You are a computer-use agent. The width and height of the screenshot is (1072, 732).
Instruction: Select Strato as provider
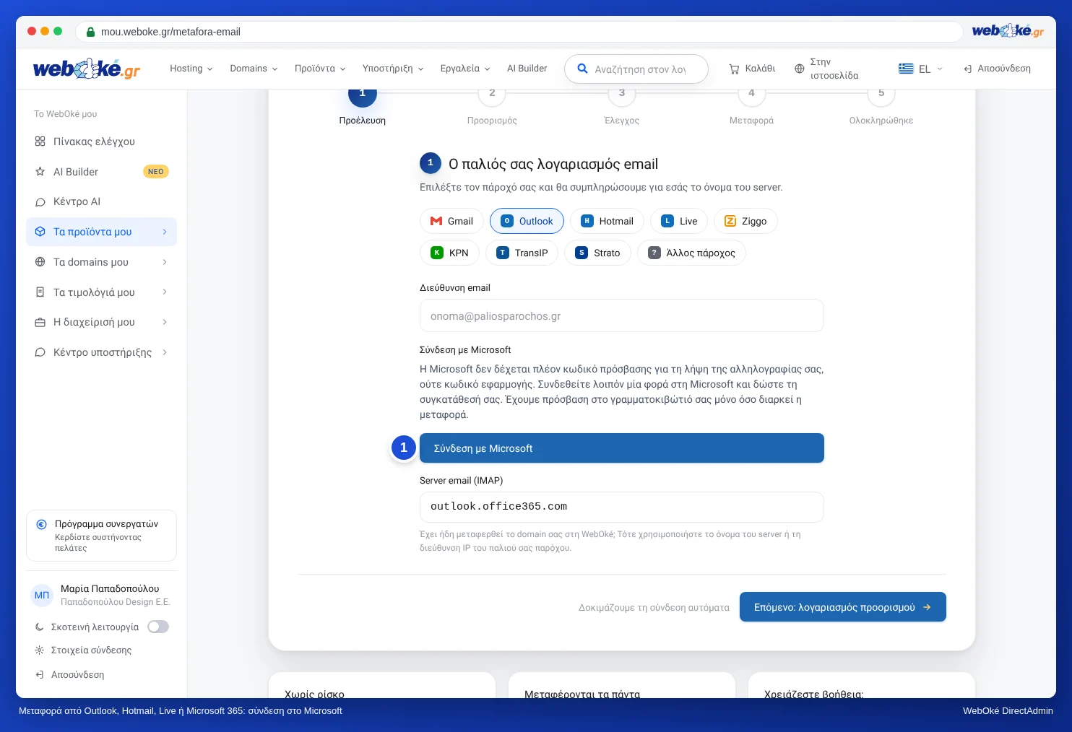click(x=597, y=253)
